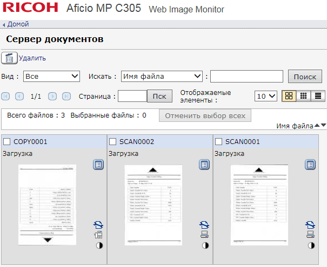
Task: Open the Вид dropdown showing Все
Action: point(51,76)
